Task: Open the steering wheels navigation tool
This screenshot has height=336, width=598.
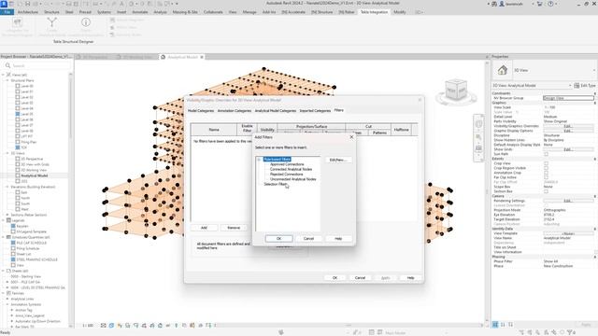Action: (x=478, y=124)
